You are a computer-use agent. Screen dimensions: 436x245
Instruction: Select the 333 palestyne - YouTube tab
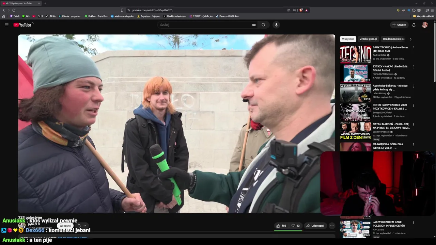tap(21, 3)
